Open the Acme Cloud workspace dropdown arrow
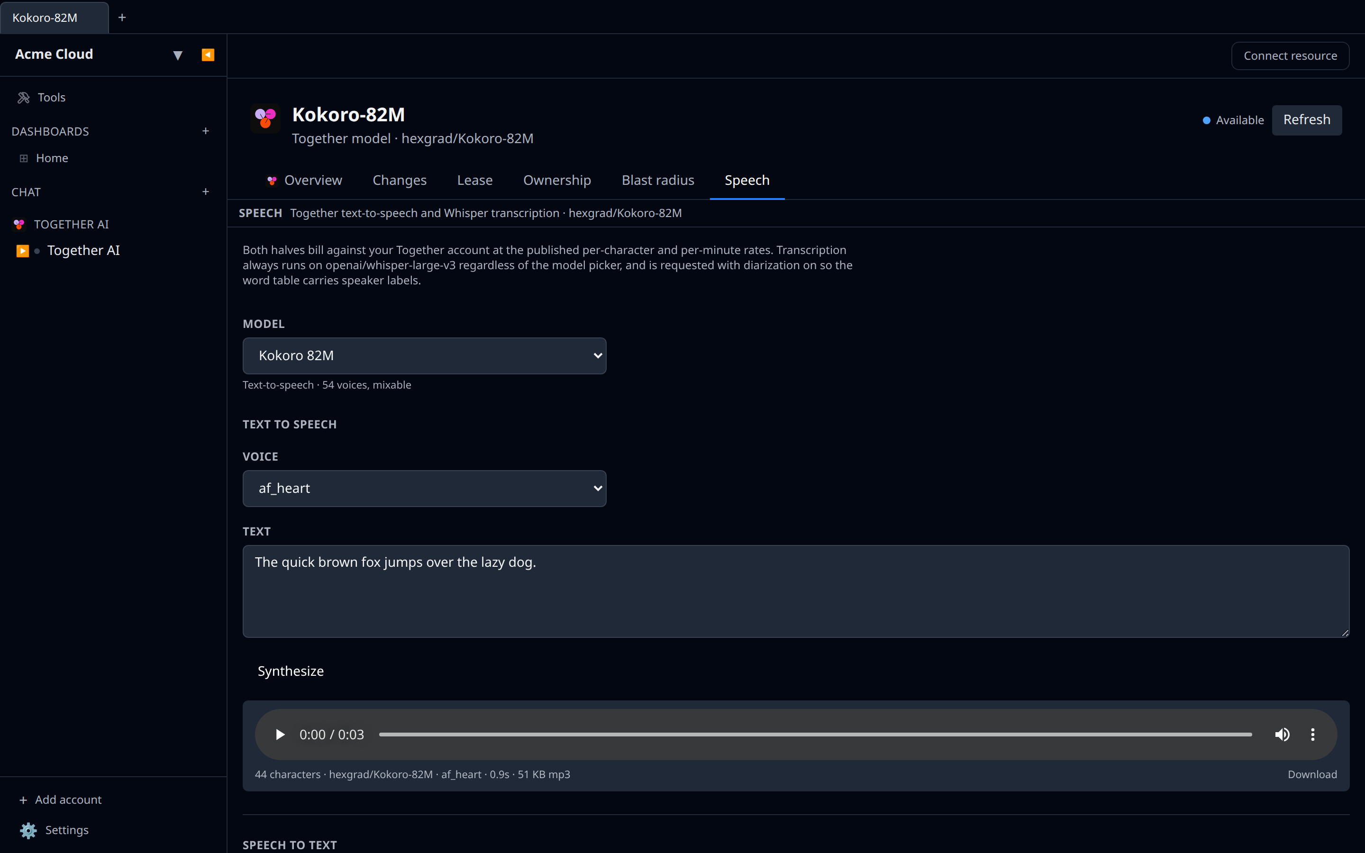Viewport: 1365px width, 853px height. click(178, 55)
